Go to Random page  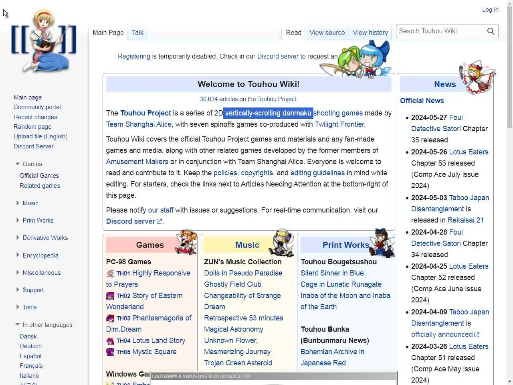coord(32,127)
